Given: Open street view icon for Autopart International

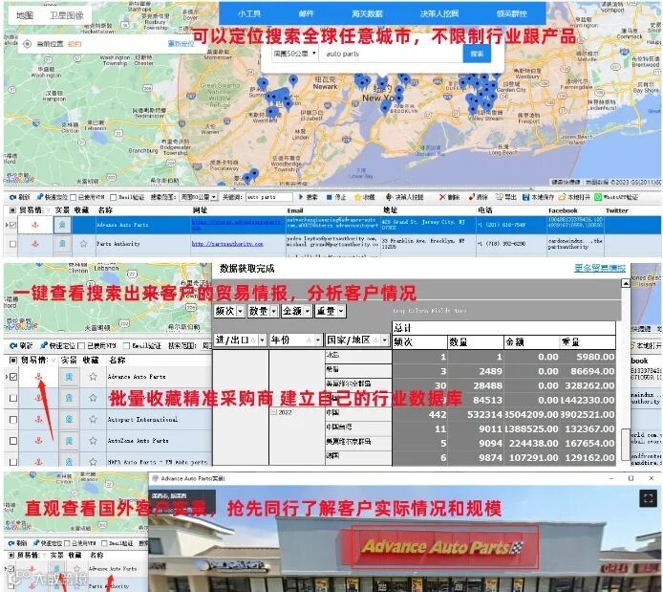Looking at the screenshot, I should pos(69,419).
